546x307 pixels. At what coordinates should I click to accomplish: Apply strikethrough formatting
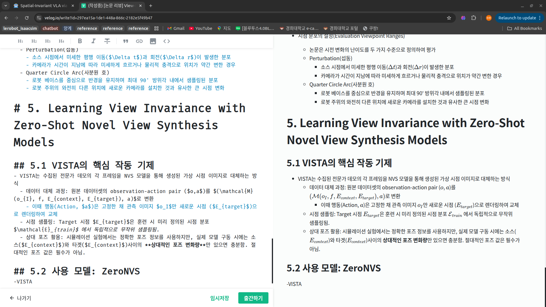pyautogui.click(x=107, y=41)
